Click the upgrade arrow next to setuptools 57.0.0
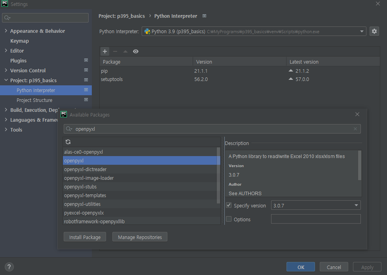This screenshot has width=387, height=275. click(x=291, y=79)
